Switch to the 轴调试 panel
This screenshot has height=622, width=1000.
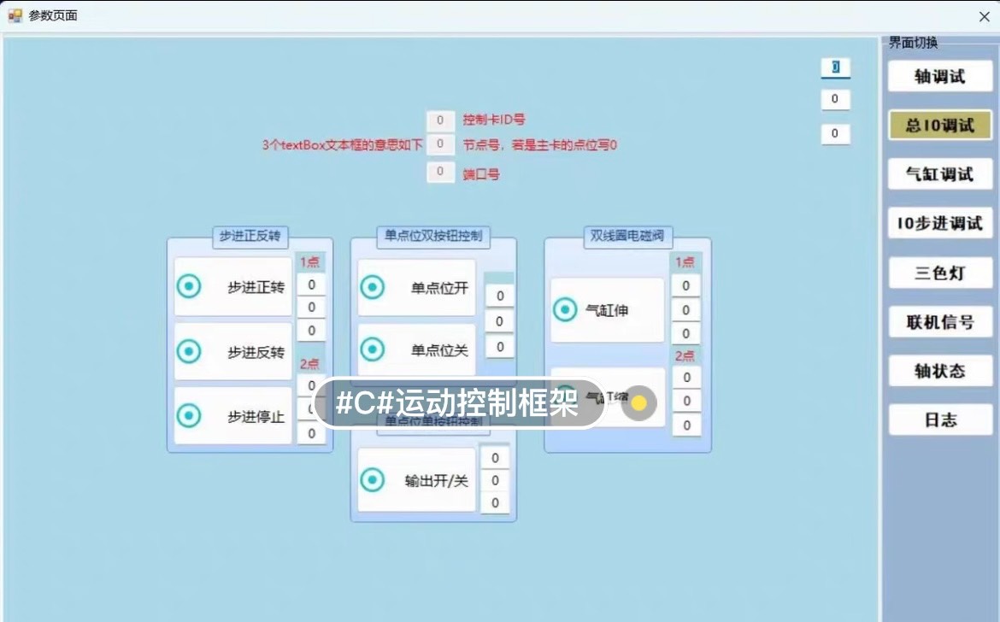[x=940, y=75]
